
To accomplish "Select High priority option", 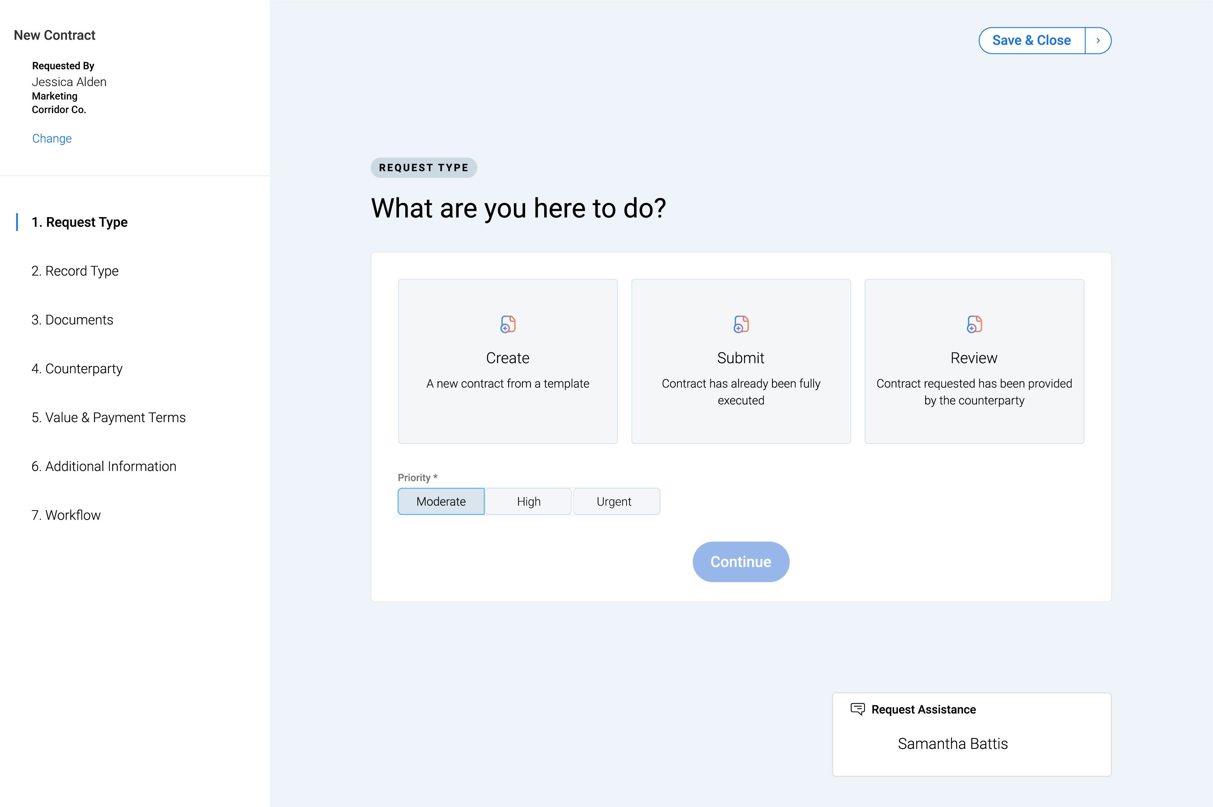I will (x=528, y=501).
